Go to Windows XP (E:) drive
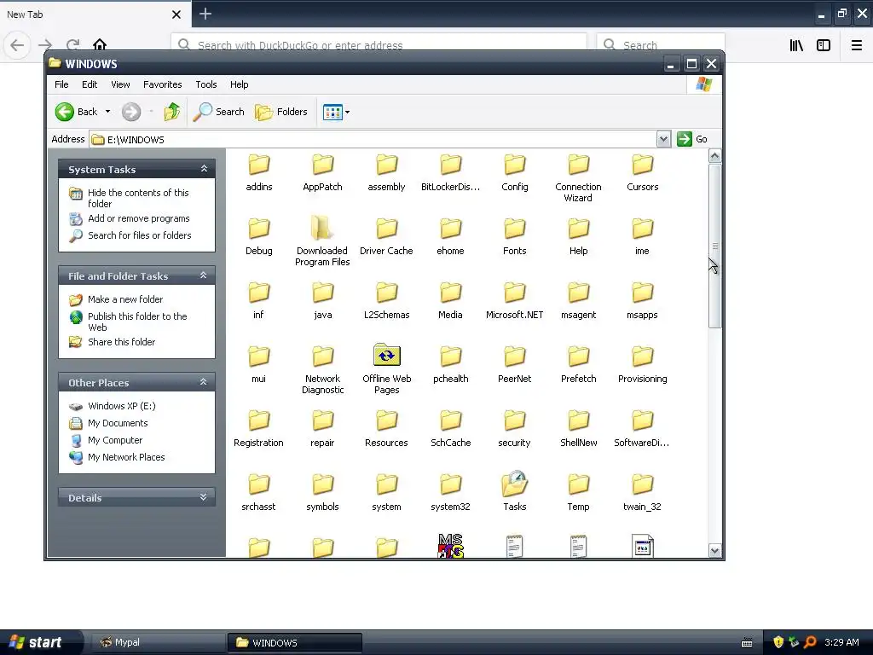This screenshot has height=655, width=873. pos(121,406)
